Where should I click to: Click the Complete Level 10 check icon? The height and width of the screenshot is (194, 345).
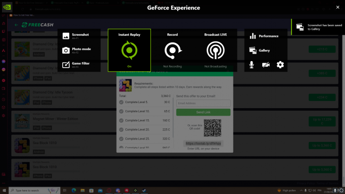[x=121, y=111]
